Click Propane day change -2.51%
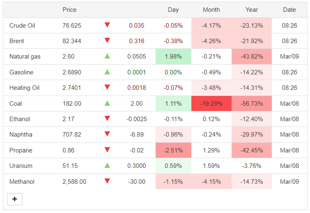310x213 pixels. click(x=173, y=150)
